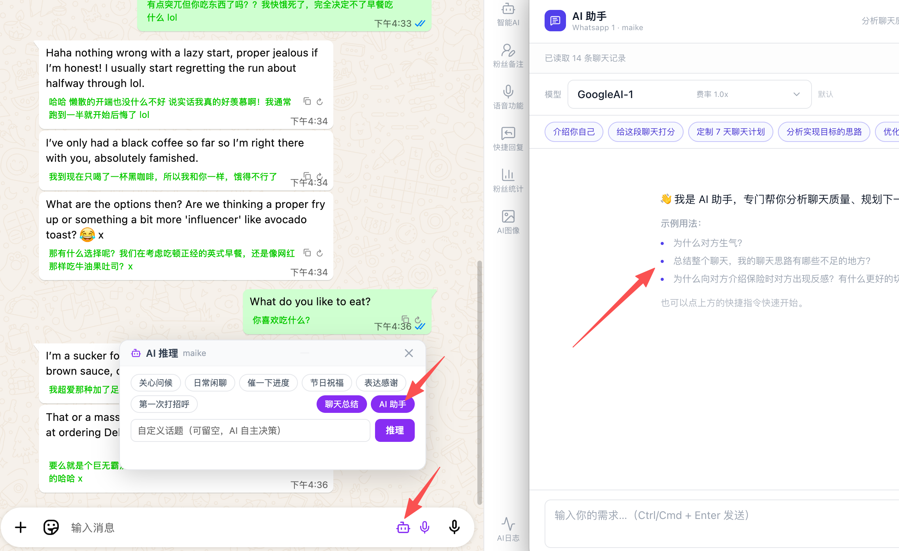Select the 节日祝福 topic chip

(x=327, y=383)
